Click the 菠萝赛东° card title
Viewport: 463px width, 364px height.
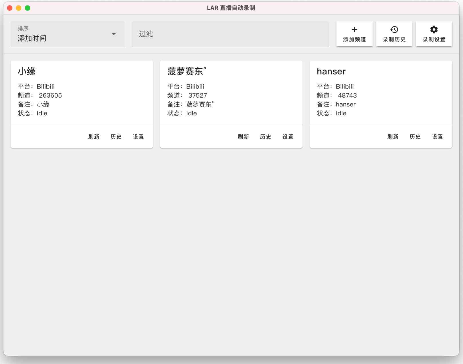[187, 71]
